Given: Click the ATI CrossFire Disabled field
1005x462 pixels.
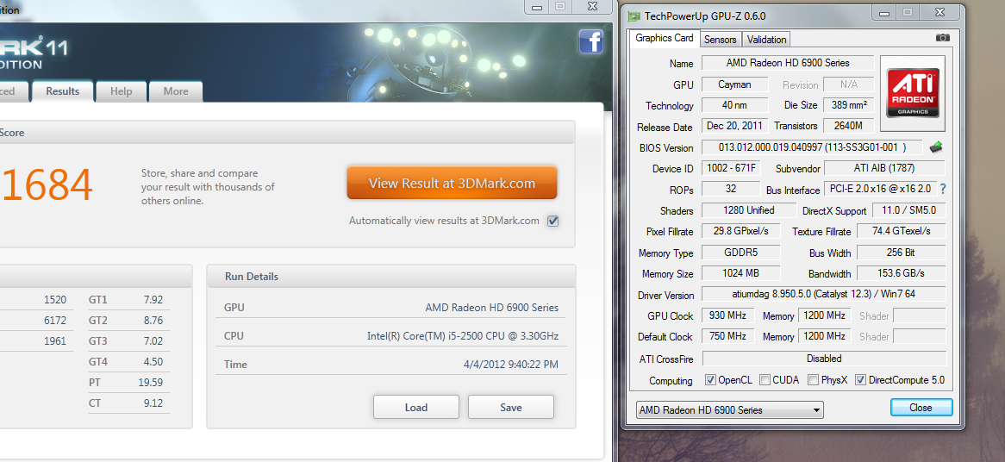Looking at the screenshot, I should point(824,359).
